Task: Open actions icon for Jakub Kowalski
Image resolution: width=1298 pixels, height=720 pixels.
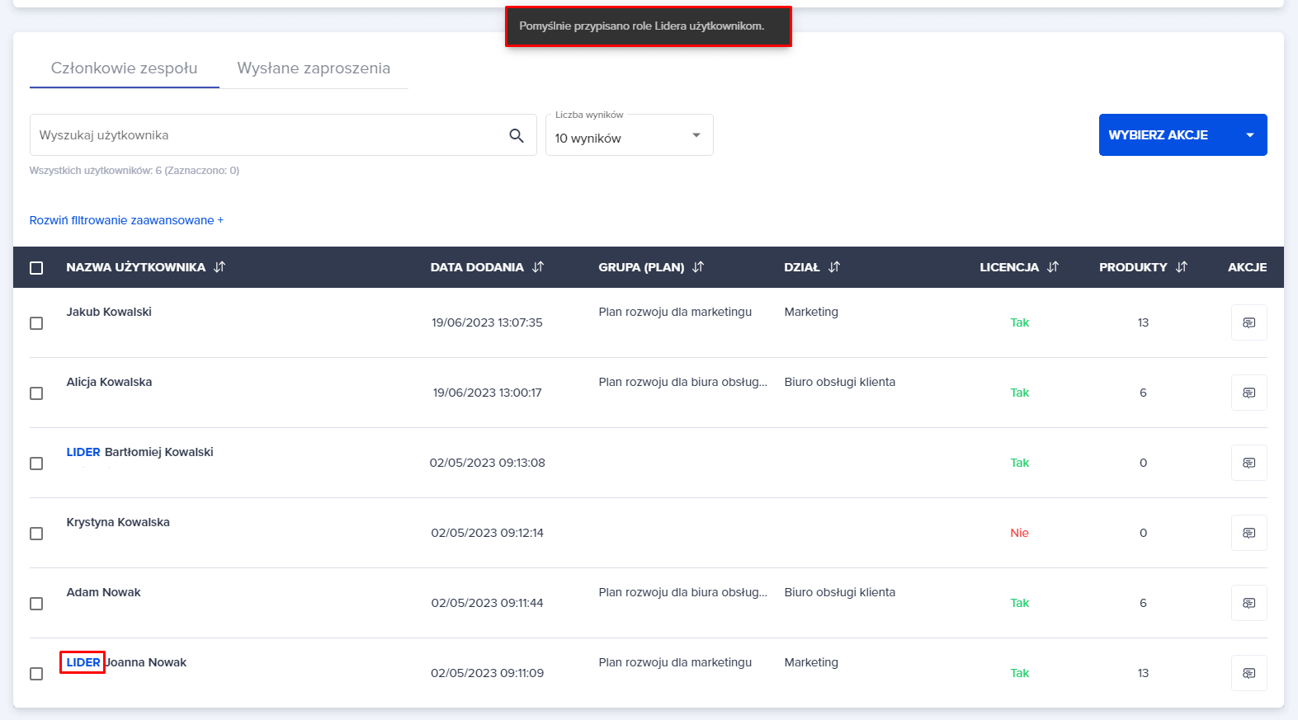Action: point(1248,322)
